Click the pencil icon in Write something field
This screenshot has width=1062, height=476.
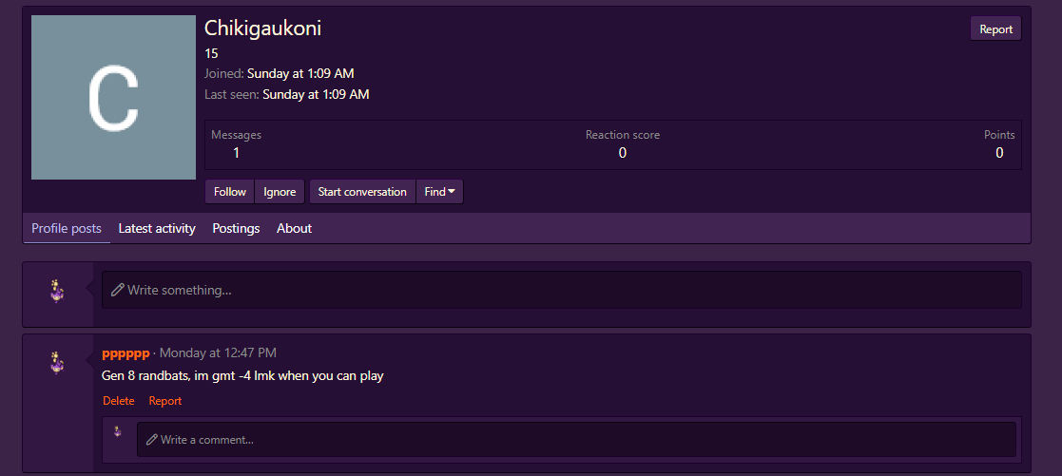tap(117, 290)
